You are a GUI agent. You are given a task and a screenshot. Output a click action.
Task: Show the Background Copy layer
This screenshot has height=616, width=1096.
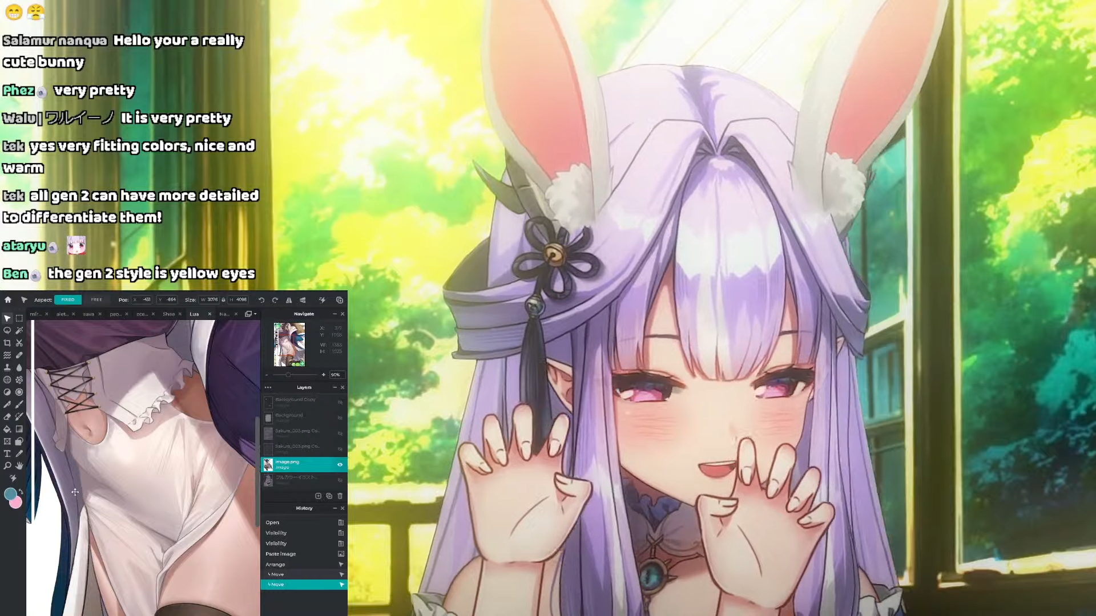tap(340, 402)
